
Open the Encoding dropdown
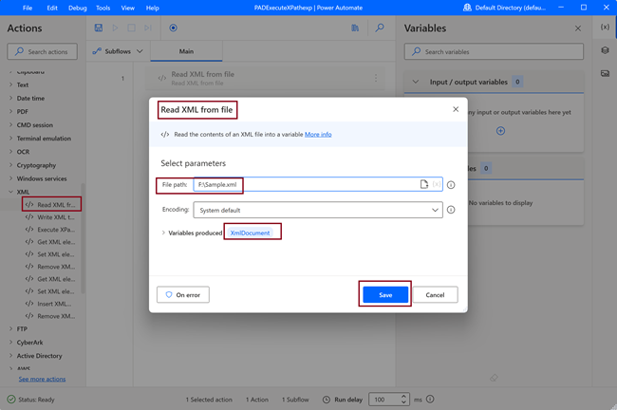tap(317, 210)
